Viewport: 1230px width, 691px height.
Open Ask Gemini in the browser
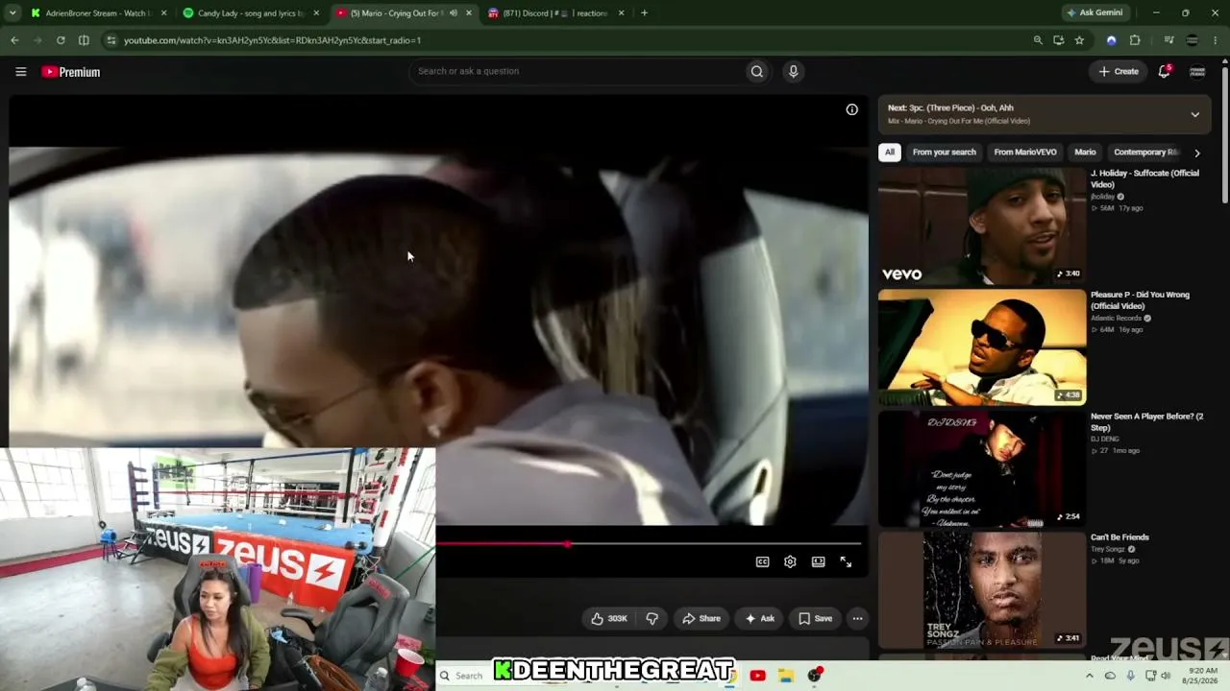pos(1094,13)
